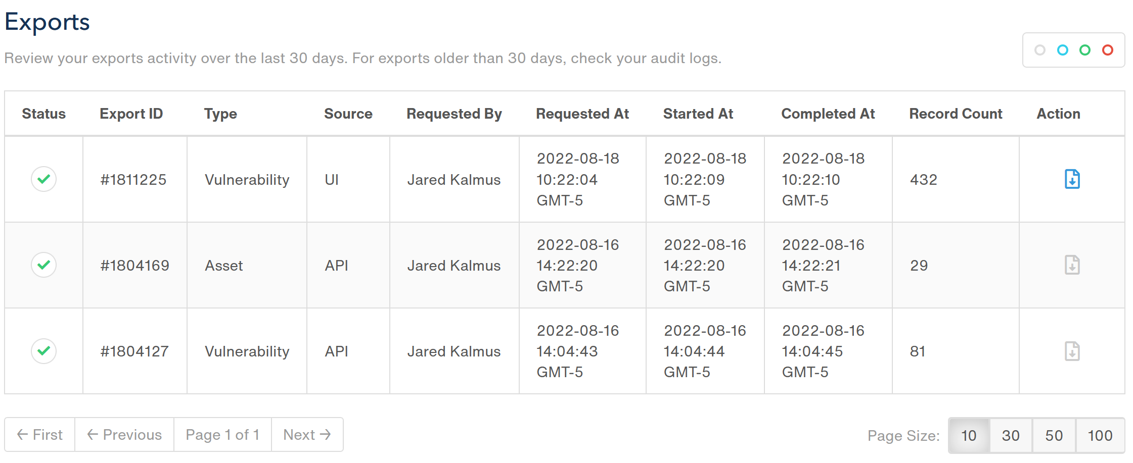Click download icon for export #1804127
Image resolution: width=1133 pixels, height=463 pixels.
[x=1072, y=351]
